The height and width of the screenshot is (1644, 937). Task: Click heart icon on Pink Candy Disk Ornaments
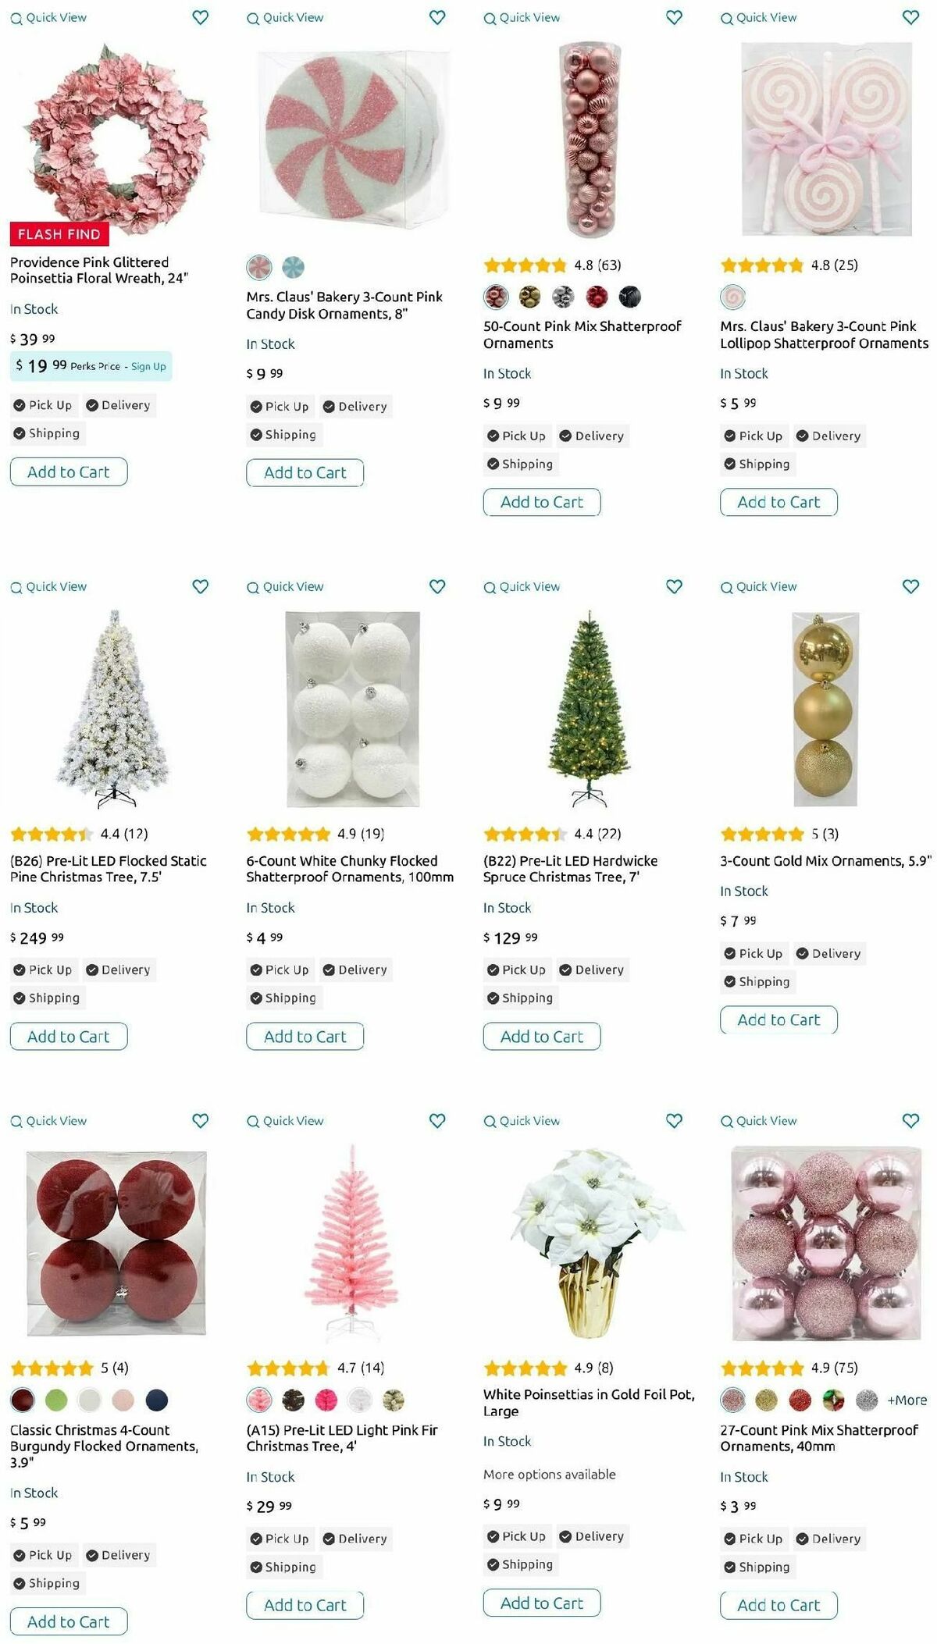click(x=437, y=17)
